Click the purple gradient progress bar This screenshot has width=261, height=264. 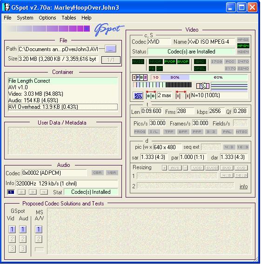[48, 29]
